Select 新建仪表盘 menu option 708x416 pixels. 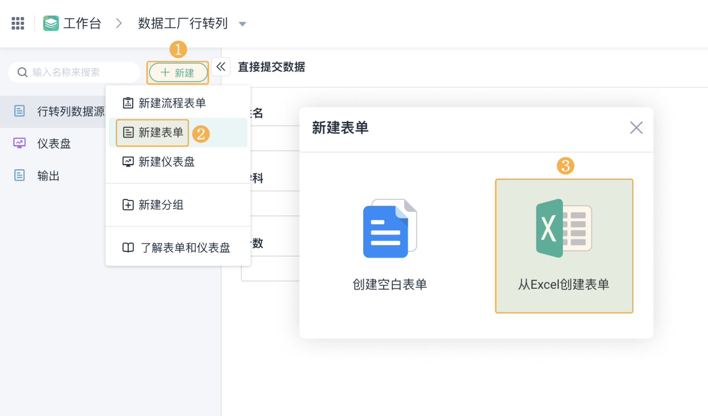click(x=166, y=162)
